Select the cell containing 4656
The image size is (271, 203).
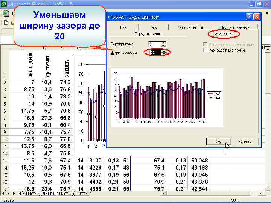(94, 188)
